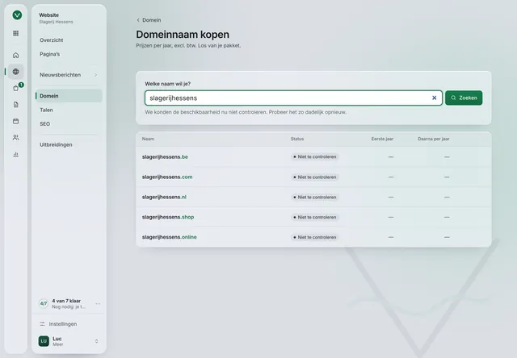Open the apps grid icon
Screen dimensions: 517x358
[16, 33]
